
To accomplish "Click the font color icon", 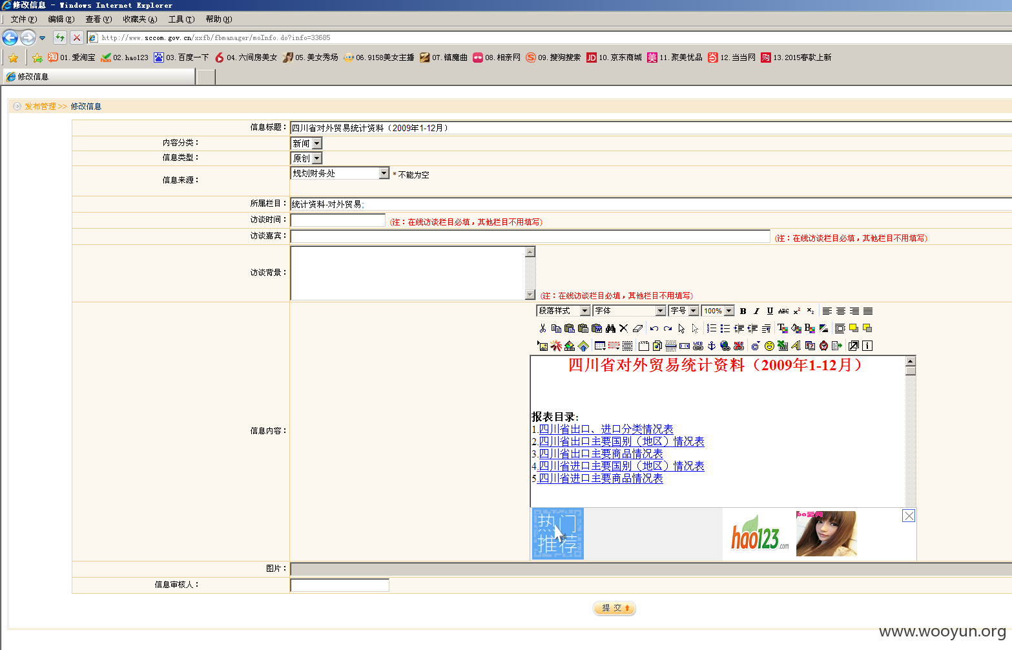I will tap(783, 328).
